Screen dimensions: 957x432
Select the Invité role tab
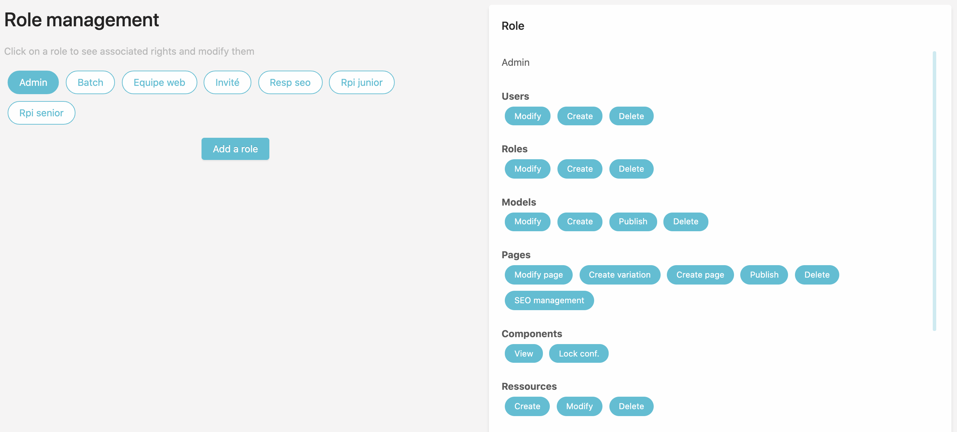(228, 82)
